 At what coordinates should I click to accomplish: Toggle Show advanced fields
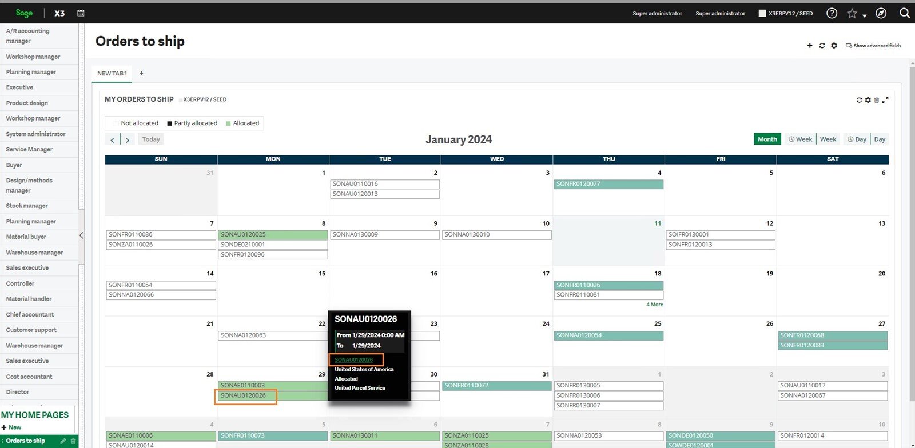(873, 46)
